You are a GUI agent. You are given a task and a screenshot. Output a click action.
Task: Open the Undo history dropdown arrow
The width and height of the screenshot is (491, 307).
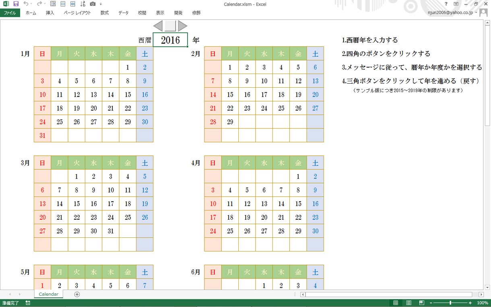[31, 4]
